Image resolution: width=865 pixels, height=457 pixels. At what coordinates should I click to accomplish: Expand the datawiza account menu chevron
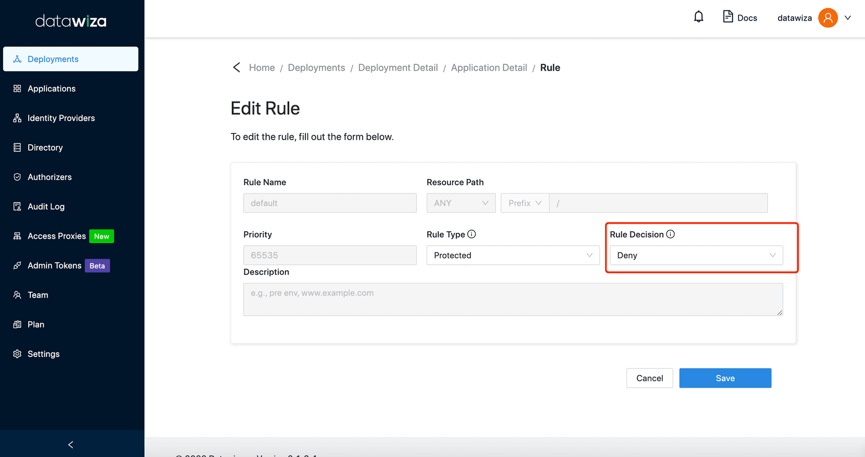pos(848,18)
